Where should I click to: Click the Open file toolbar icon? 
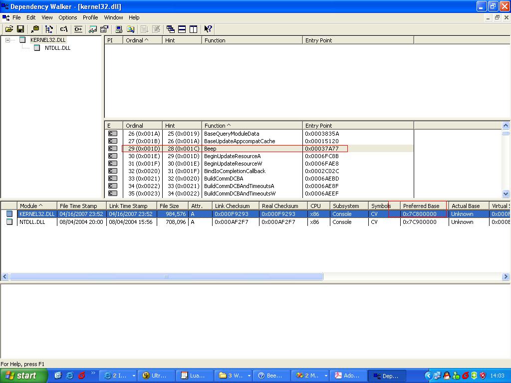tap(9, 29)
